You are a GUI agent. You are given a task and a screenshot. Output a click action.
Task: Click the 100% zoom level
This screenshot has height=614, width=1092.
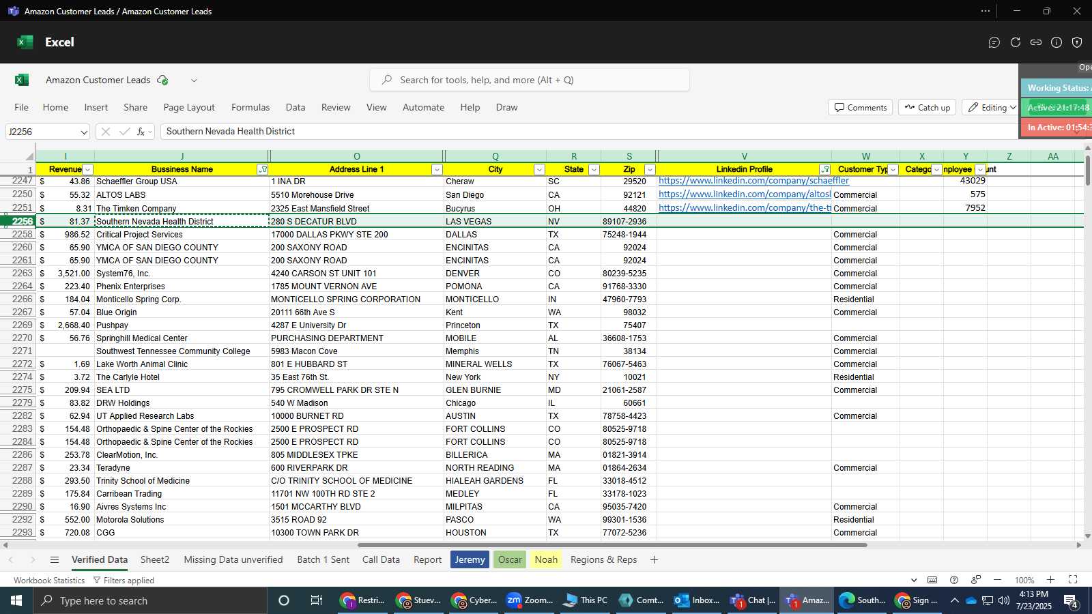(x=1024, y=580)
